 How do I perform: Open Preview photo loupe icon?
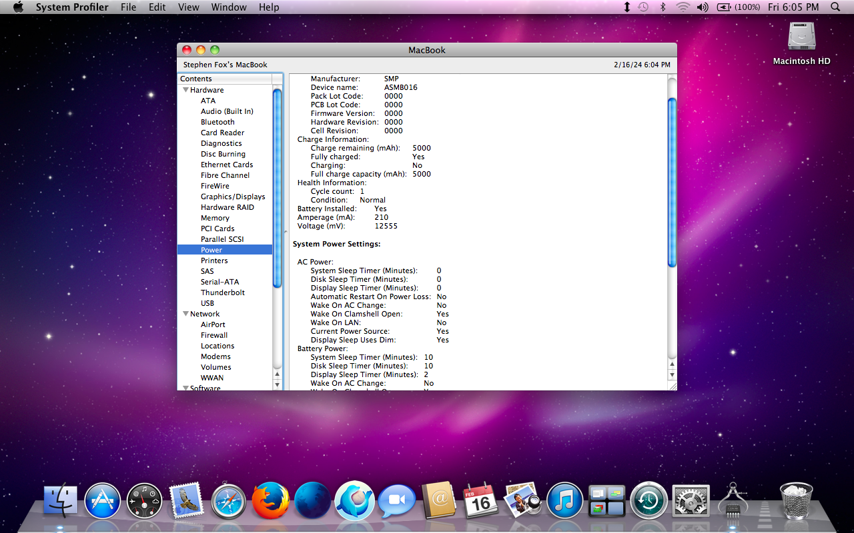tap(522, 501)
